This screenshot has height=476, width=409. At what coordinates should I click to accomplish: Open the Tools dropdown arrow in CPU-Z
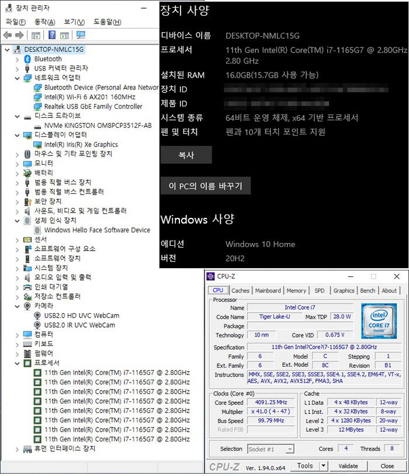[324, 466]
